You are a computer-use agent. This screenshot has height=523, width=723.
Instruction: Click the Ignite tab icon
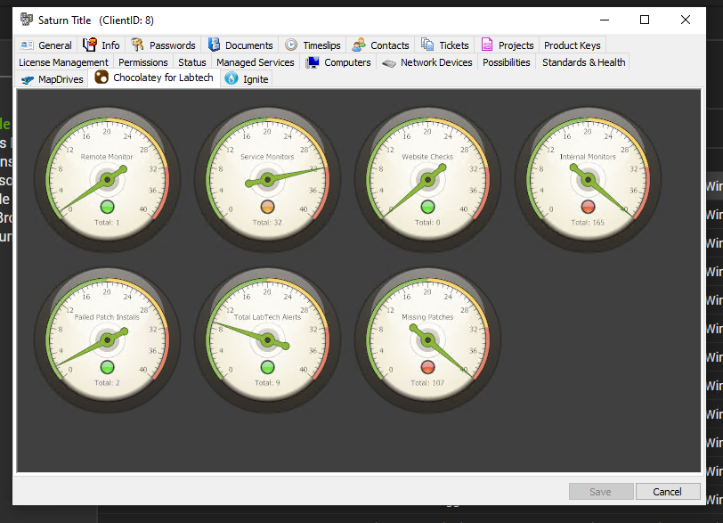coord(232,79)
